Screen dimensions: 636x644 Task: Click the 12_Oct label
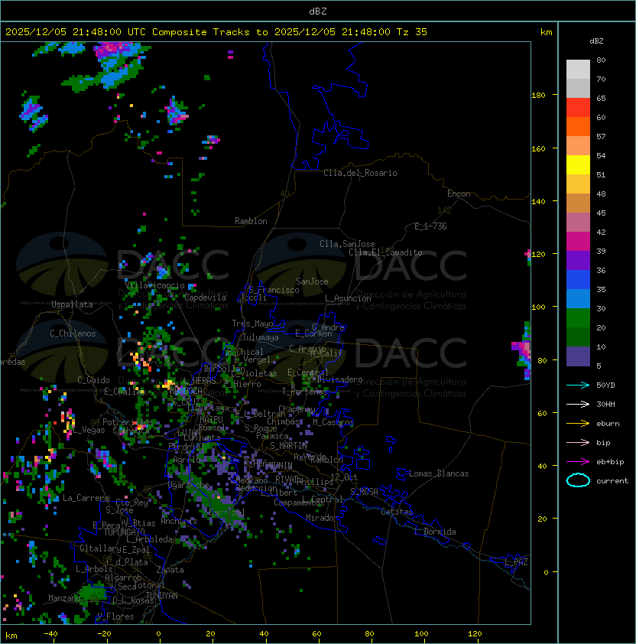tap(344, 477)
